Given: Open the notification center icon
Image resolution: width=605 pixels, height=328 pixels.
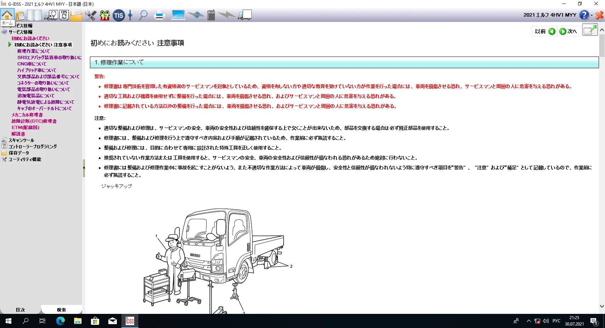Looking at the screenshot, I should click(594, 321).
